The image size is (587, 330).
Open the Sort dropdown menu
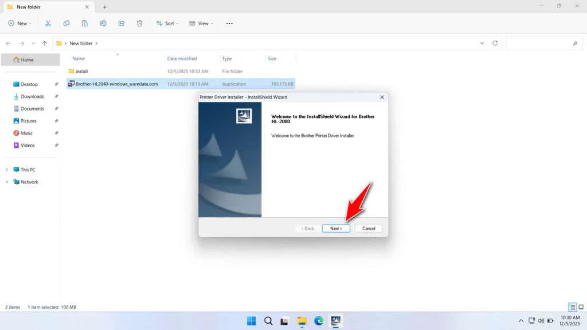coord(167,23)
